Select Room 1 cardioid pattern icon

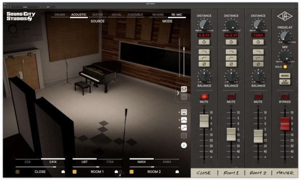point(116,172)
